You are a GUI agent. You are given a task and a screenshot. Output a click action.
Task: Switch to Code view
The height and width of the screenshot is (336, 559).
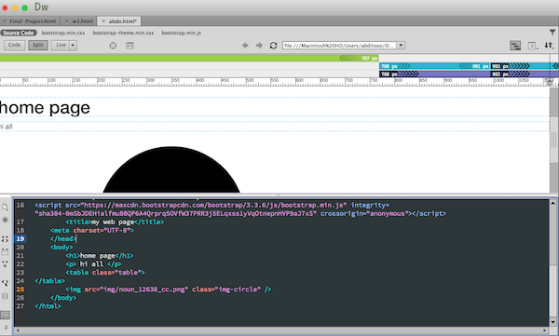(15, 45)
